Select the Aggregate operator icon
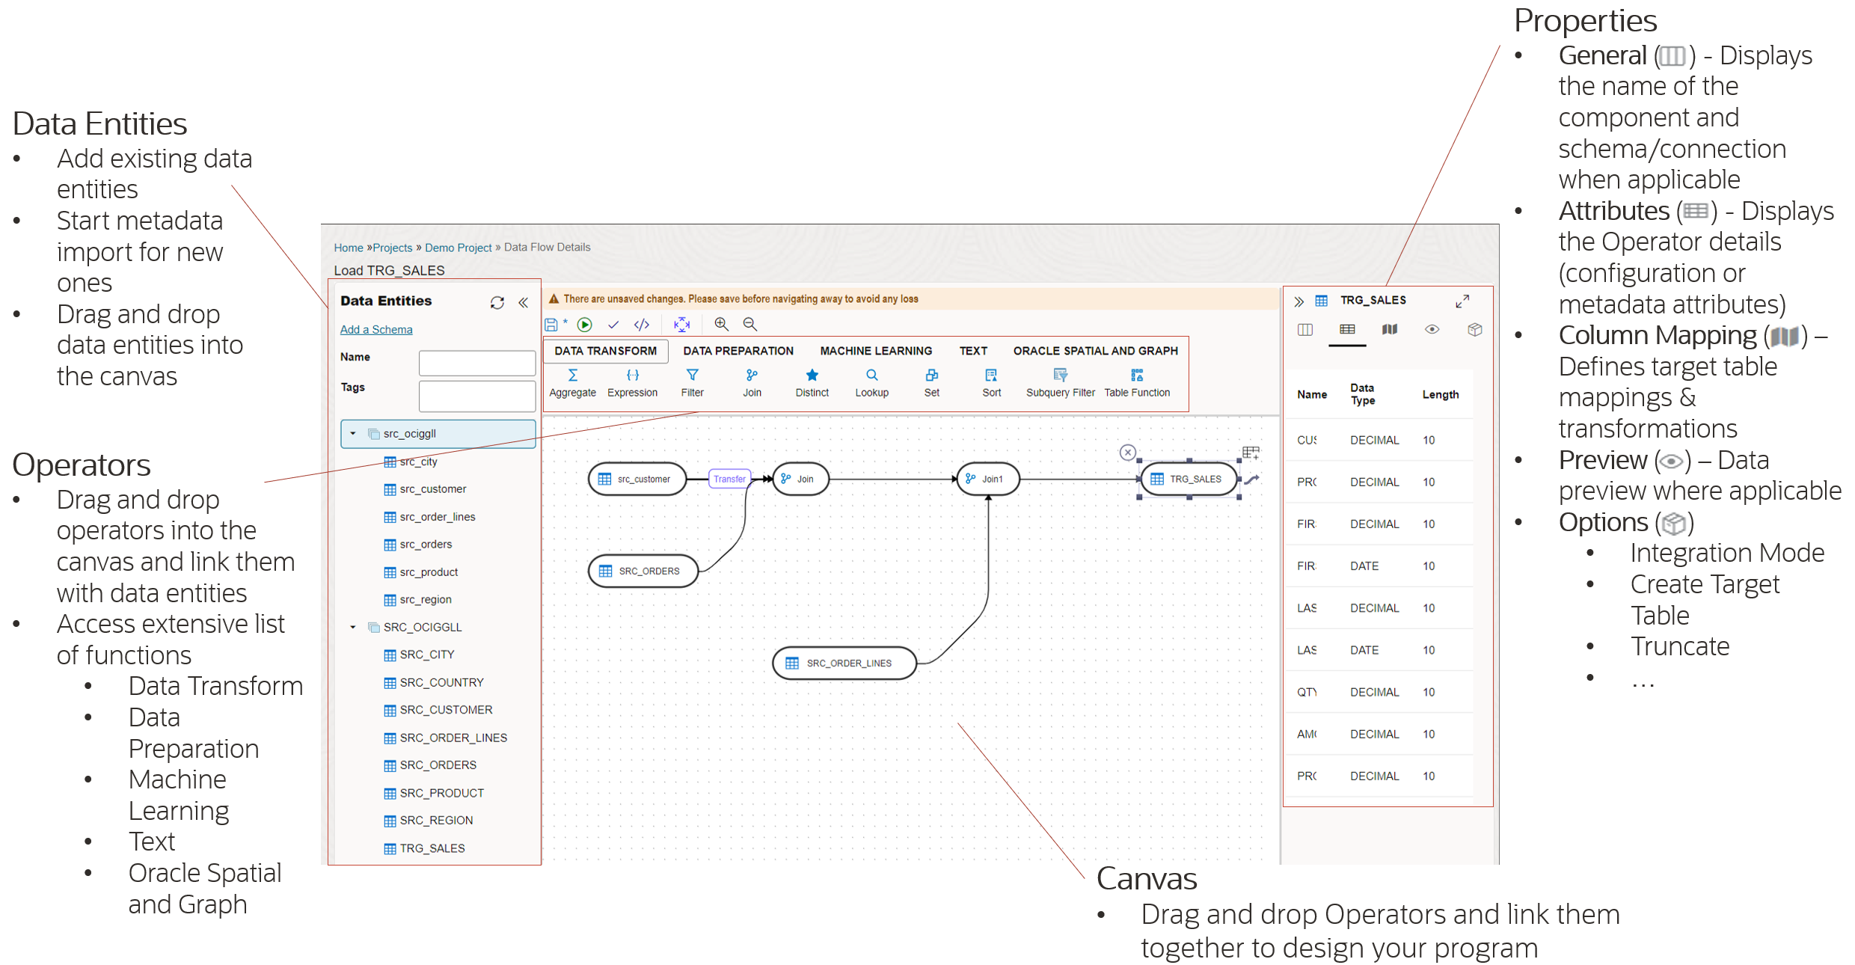 573,376
